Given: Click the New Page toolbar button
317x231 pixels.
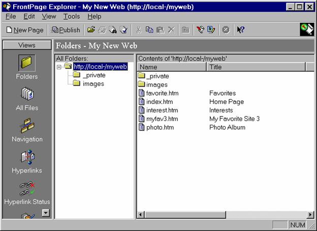Looking at the screenshot, I should 25,30.
